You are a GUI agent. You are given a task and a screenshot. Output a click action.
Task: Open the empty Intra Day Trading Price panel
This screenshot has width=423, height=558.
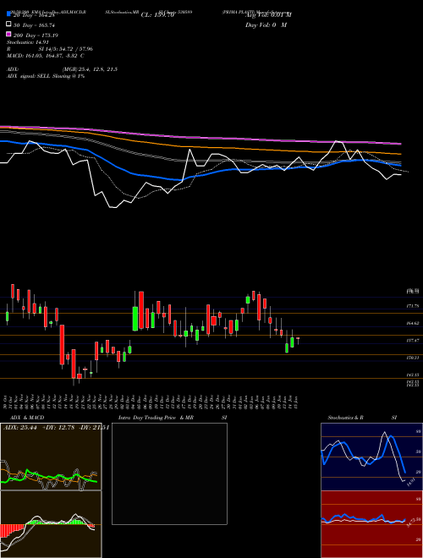[x=169, y=473]
